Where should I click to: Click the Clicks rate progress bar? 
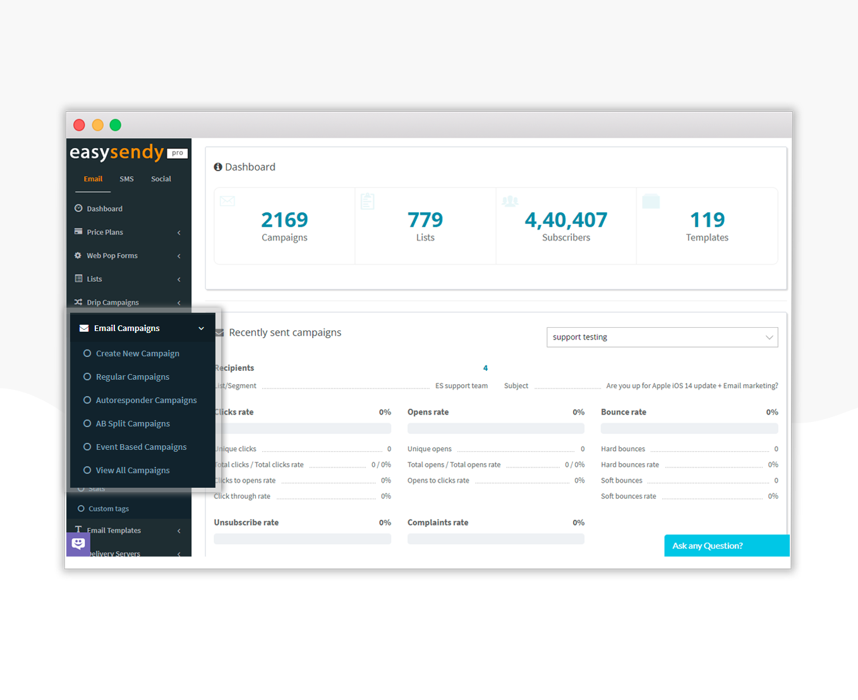click(x=303, y=428)
